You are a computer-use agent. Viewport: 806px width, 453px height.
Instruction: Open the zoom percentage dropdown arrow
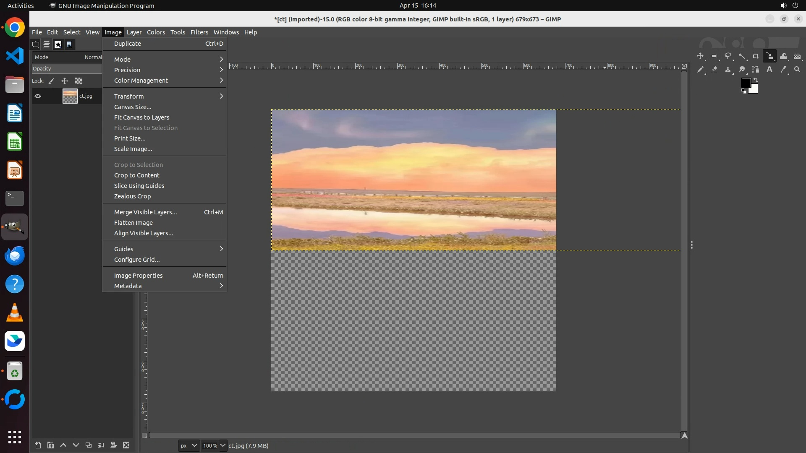(x=223, y=445)
